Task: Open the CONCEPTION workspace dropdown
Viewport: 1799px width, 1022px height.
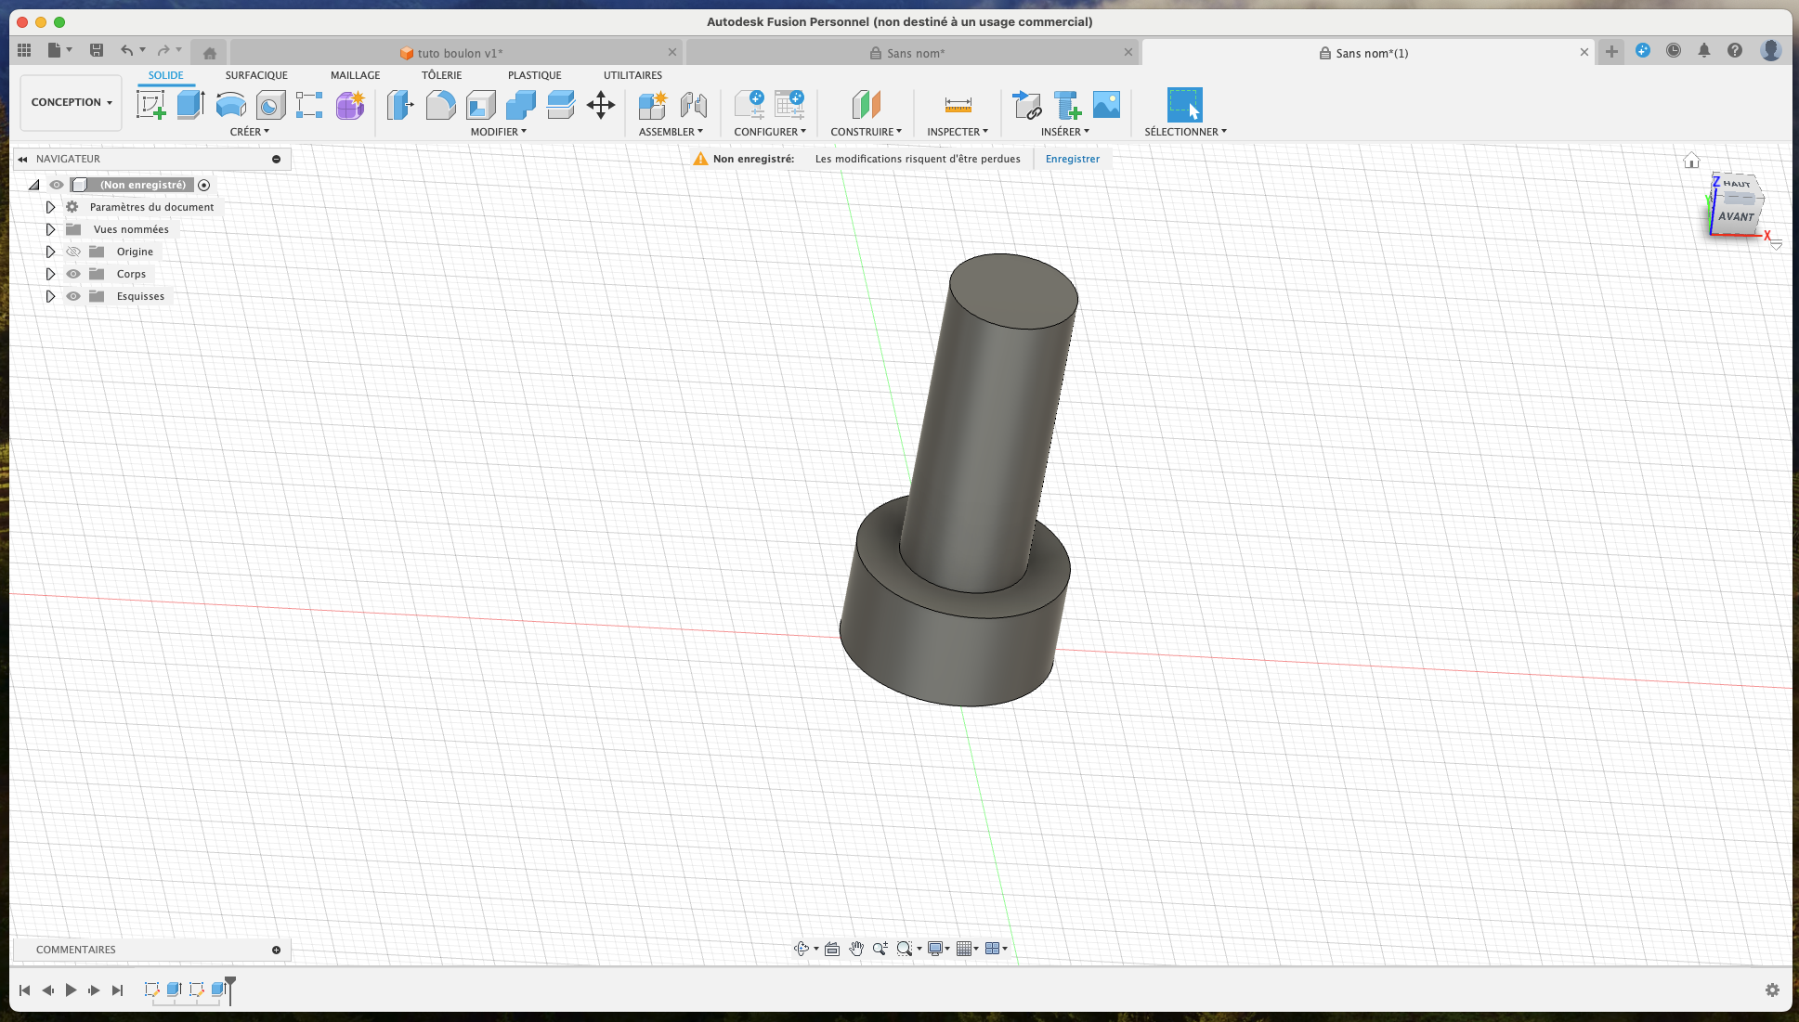Action: 72,102
